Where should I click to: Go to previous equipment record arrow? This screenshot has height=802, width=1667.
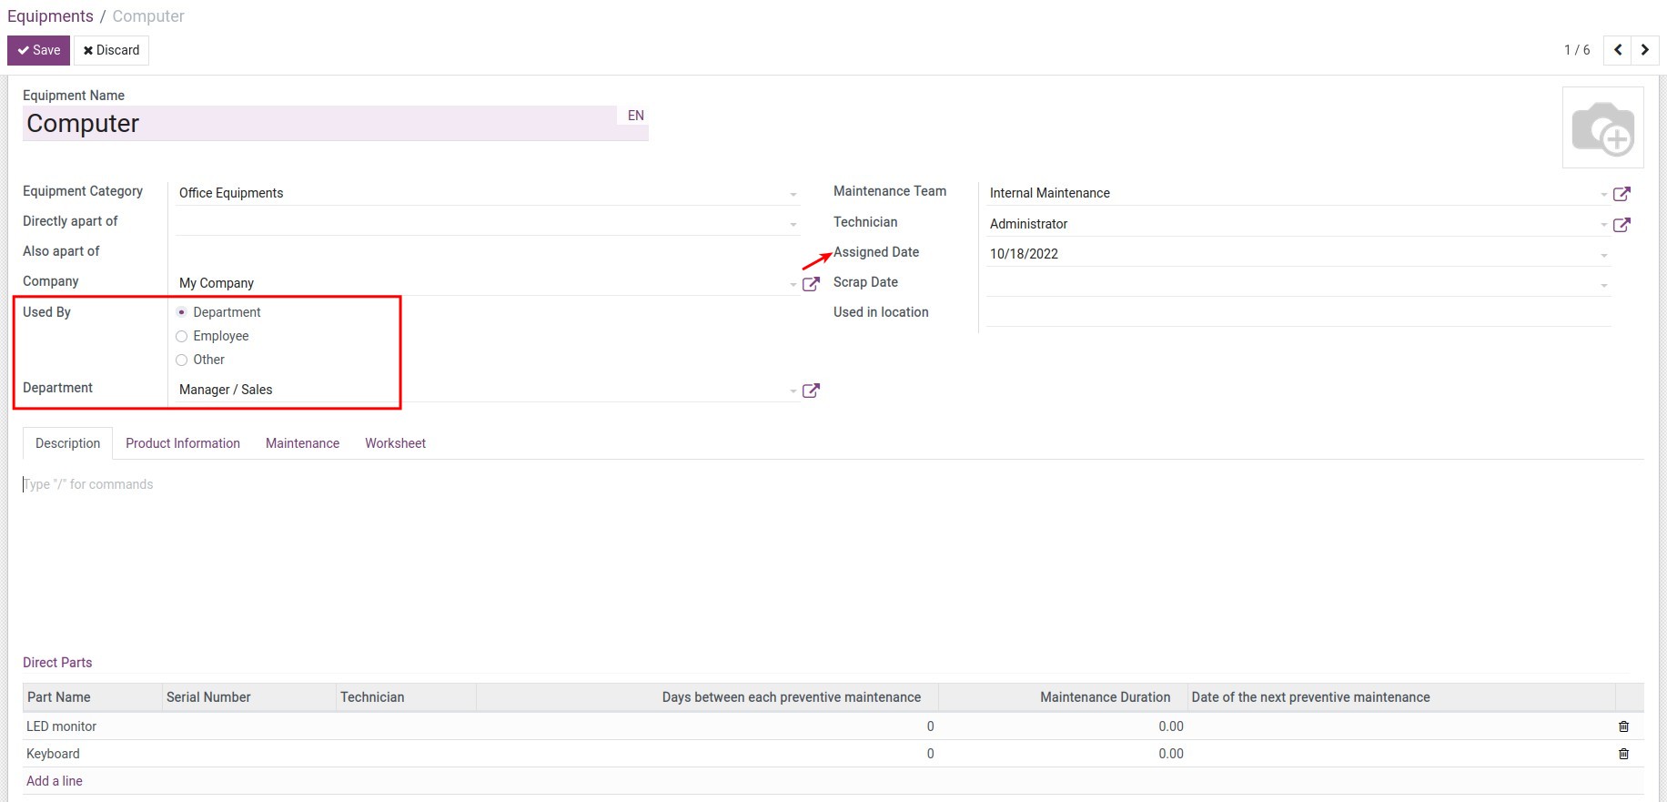pos(1618,50)
